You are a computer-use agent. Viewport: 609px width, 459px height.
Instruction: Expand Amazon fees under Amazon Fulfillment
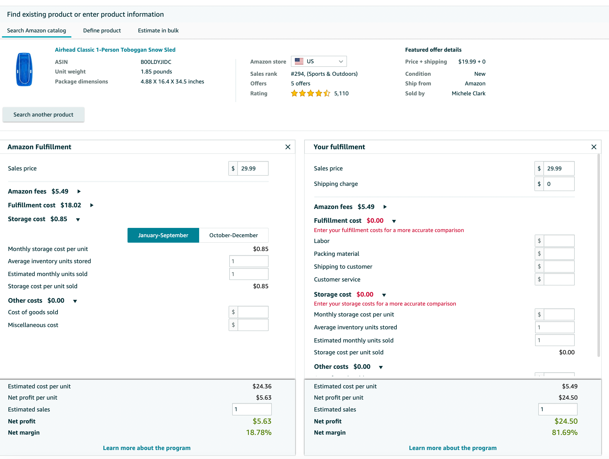79,192
